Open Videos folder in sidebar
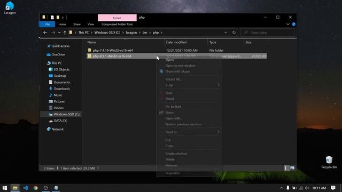342x192 pixels. (x=56, y=108)
